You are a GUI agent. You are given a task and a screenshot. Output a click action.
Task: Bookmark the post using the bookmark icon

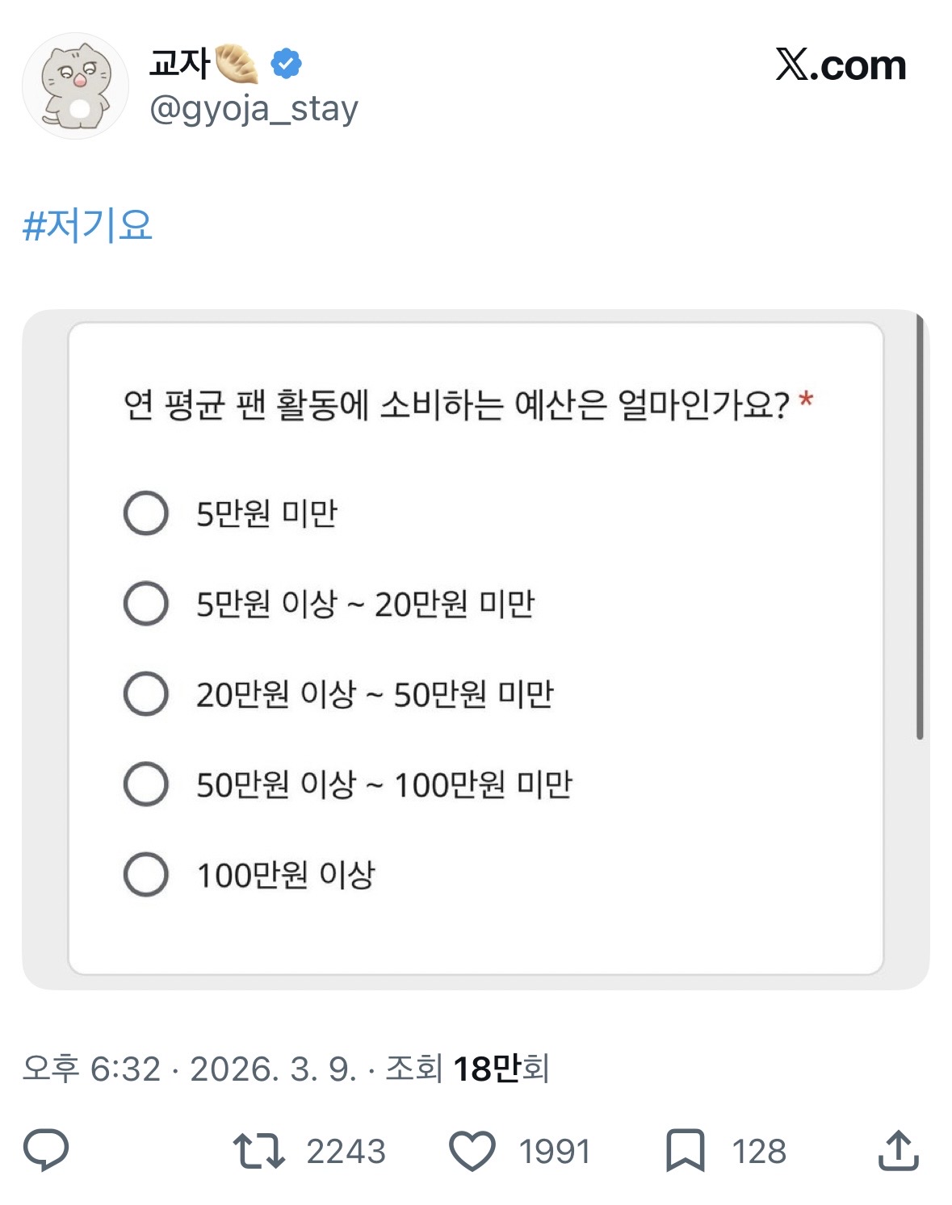coord(685,1151)
